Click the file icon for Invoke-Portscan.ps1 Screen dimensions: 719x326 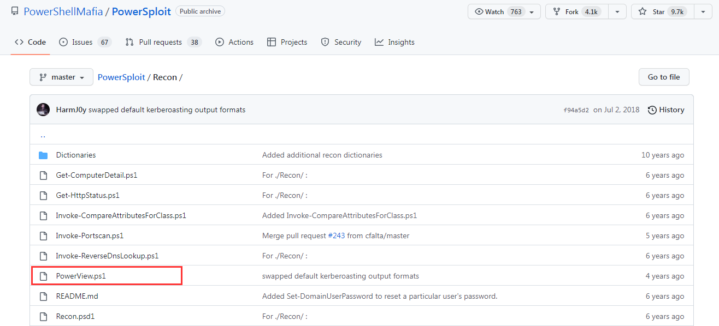coord(43,236)
